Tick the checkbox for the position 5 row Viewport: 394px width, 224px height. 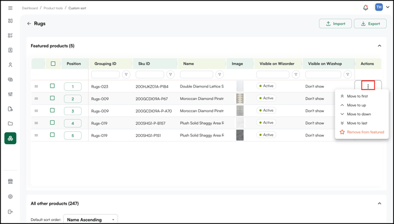52,135
